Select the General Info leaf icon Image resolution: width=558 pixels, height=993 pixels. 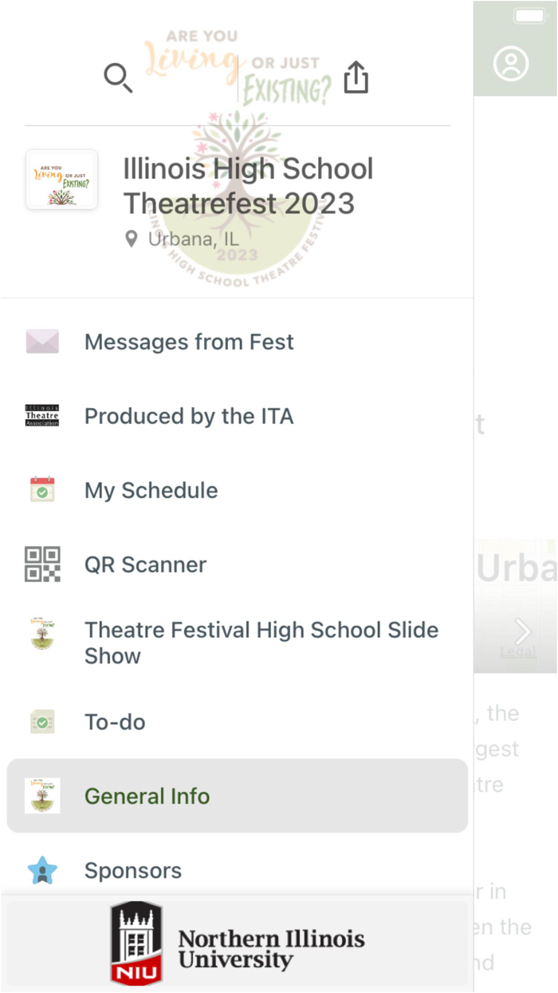point(41,796)
